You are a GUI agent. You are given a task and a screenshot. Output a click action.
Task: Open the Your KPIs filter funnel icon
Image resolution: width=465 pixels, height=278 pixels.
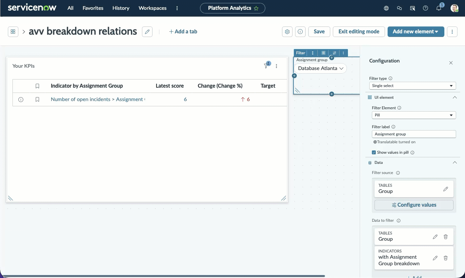(266, 66)
